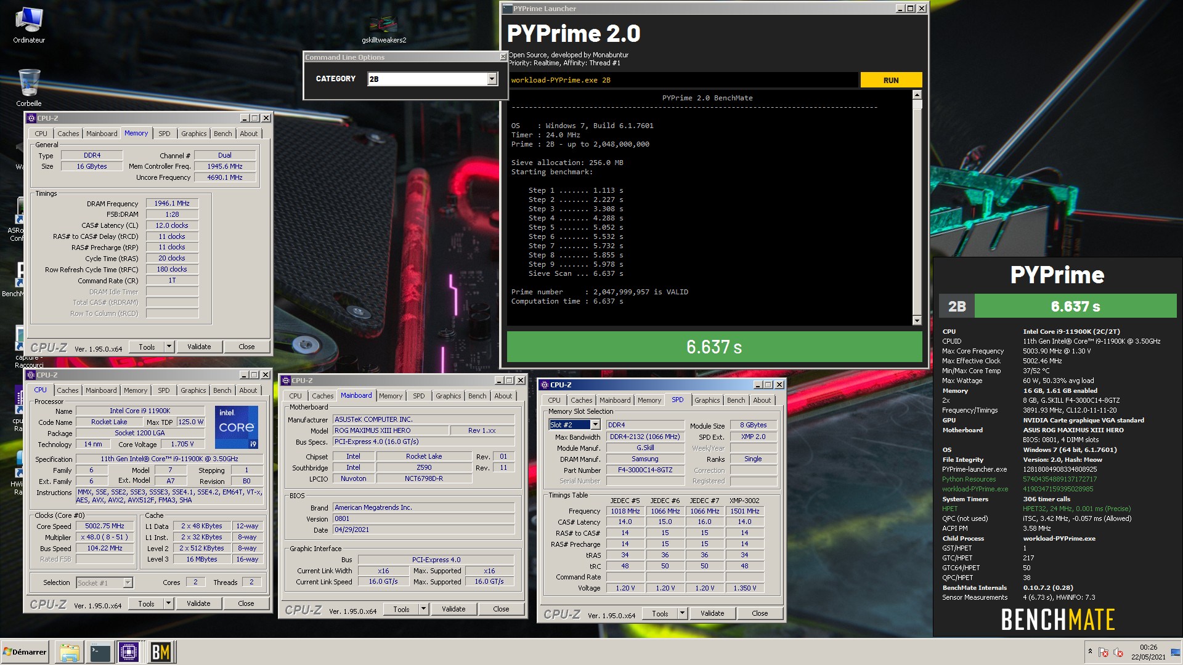1183x665 pixels.
Task: Open BenchMate from the BM taskbar icon
Action: [x=161, y=652]
